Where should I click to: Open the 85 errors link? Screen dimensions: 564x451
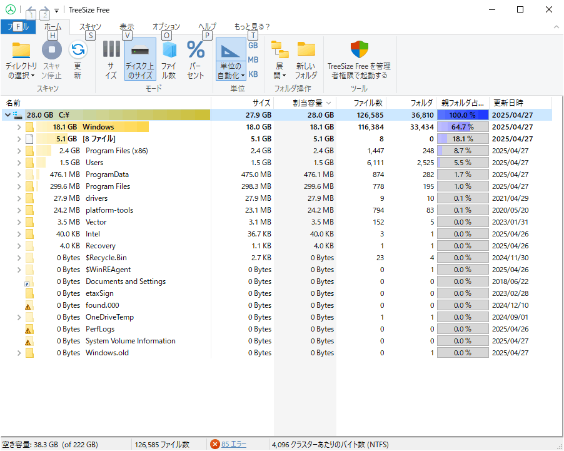233,444
